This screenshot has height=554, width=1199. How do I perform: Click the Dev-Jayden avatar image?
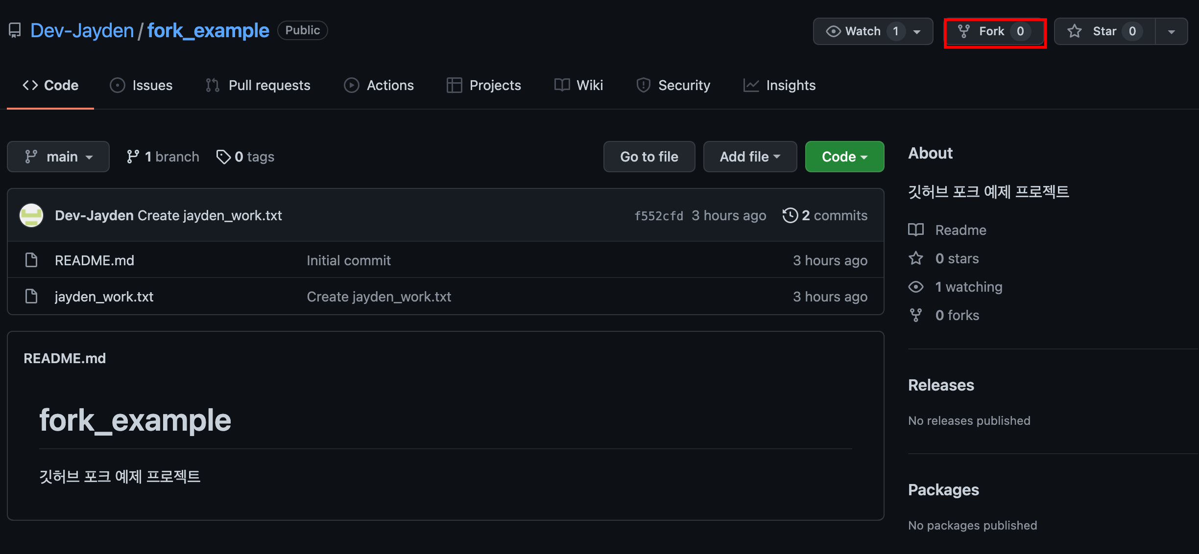(31, 215)
